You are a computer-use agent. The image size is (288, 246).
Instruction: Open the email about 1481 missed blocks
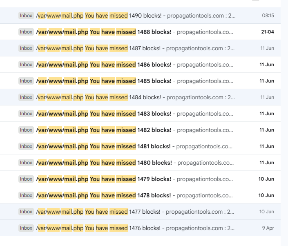140,146
